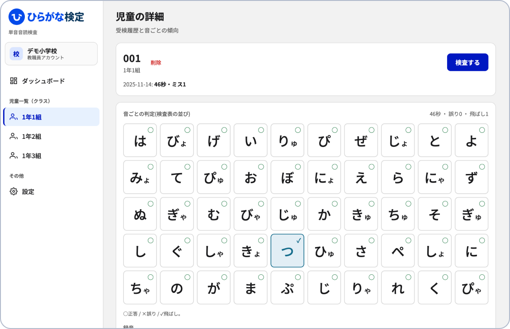This screenshot has width=510, height=329.
Task: Click the settings gear icon
Action: [14, 192]
